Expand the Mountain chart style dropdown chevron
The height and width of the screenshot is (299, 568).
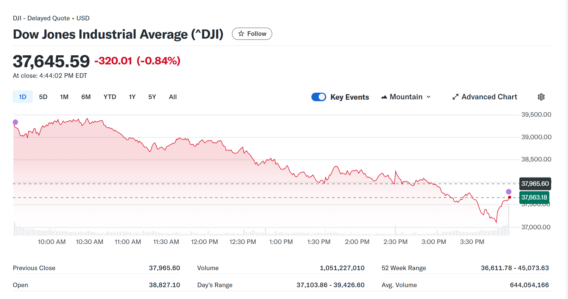(429, 97)
